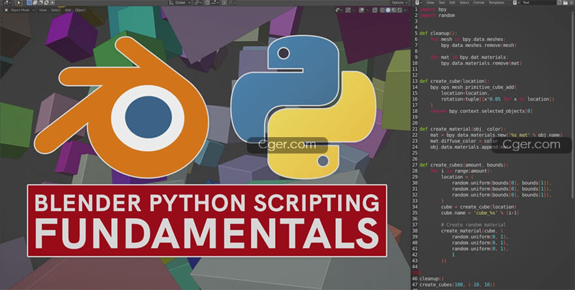Open the viewport View menu

coord(43,10)
